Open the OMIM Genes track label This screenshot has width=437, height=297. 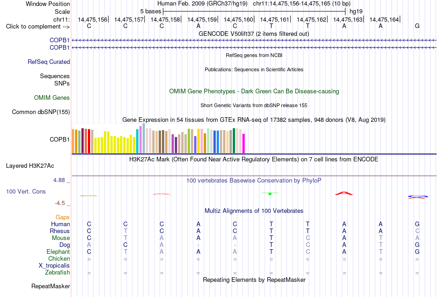(52, 98)
